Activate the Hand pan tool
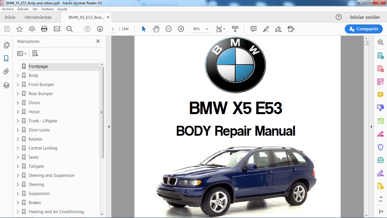This screenshot has width=387, height=218. (156, 29)
